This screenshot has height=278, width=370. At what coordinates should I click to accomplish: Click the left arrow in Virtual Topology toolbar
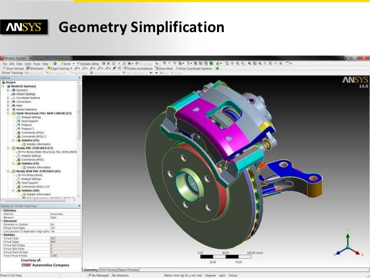(x=151, y=73)
